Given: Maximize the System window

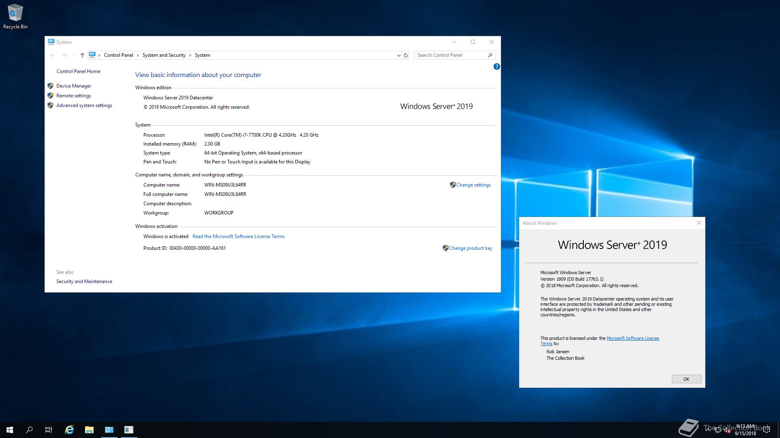Looking at the screenshot, I should 473,42.
